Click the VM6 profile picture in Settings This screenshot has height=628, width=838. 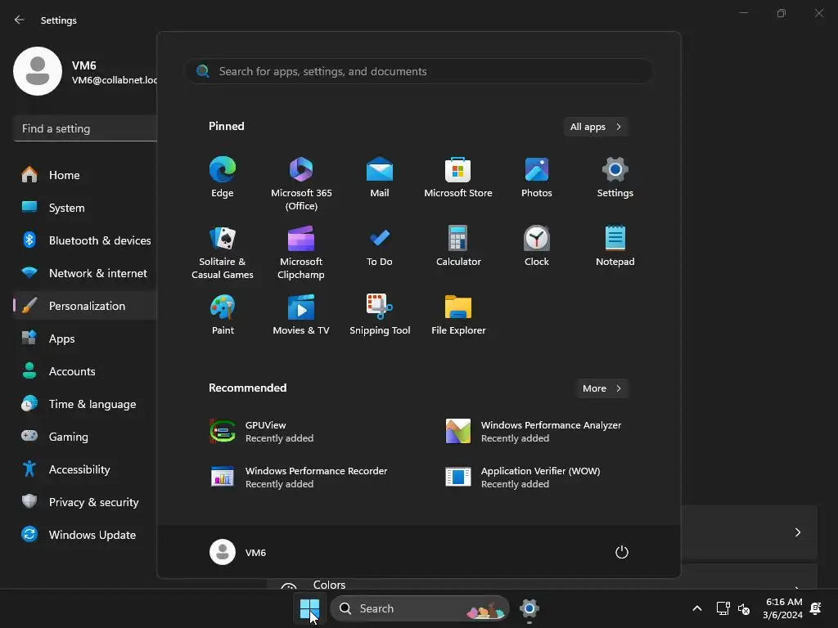coord(38,71)
